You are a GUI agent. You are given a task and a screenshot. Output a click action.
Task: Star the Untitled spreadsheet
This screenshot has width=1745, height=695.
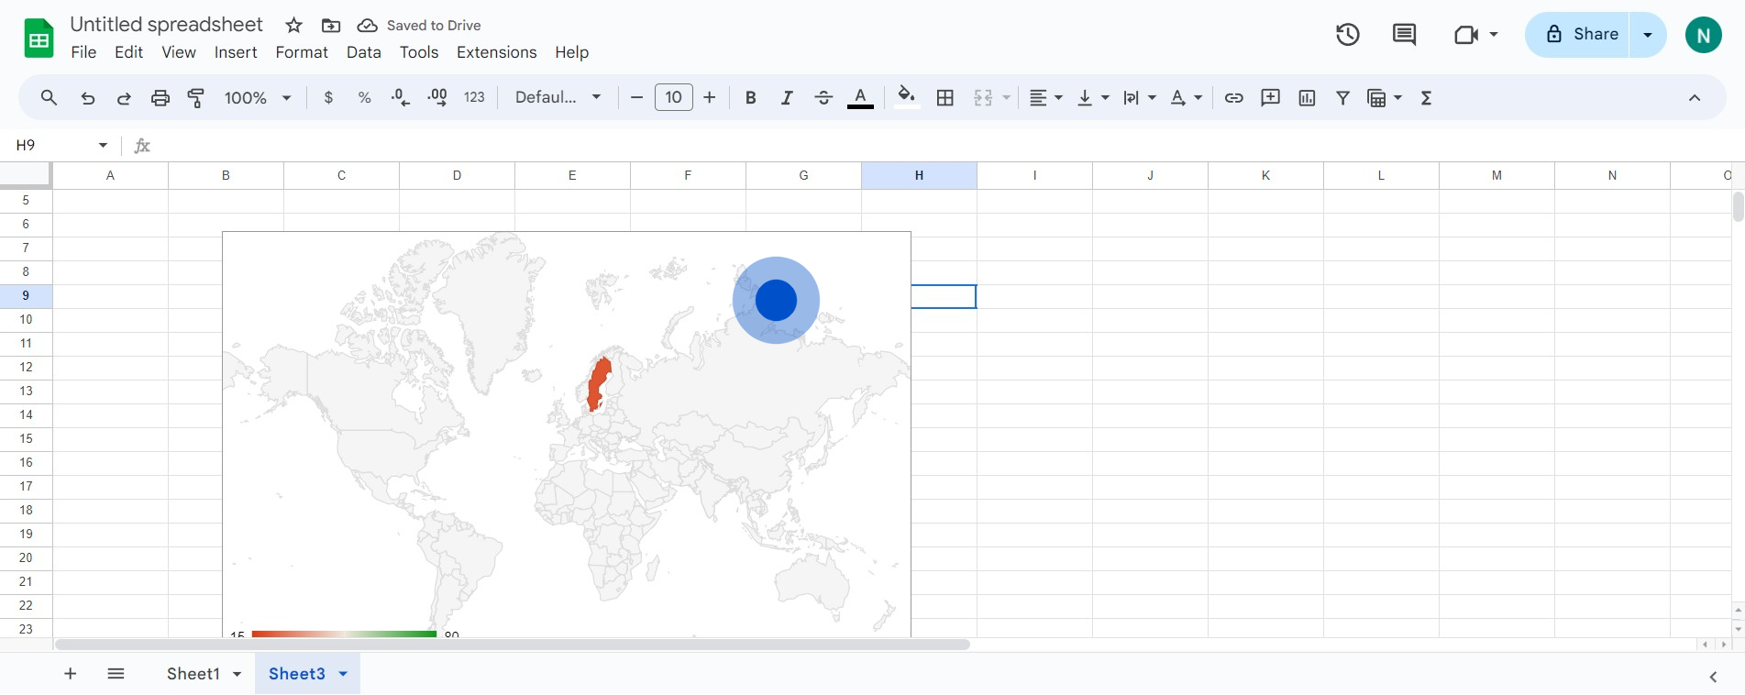click(x=294, y=25)
